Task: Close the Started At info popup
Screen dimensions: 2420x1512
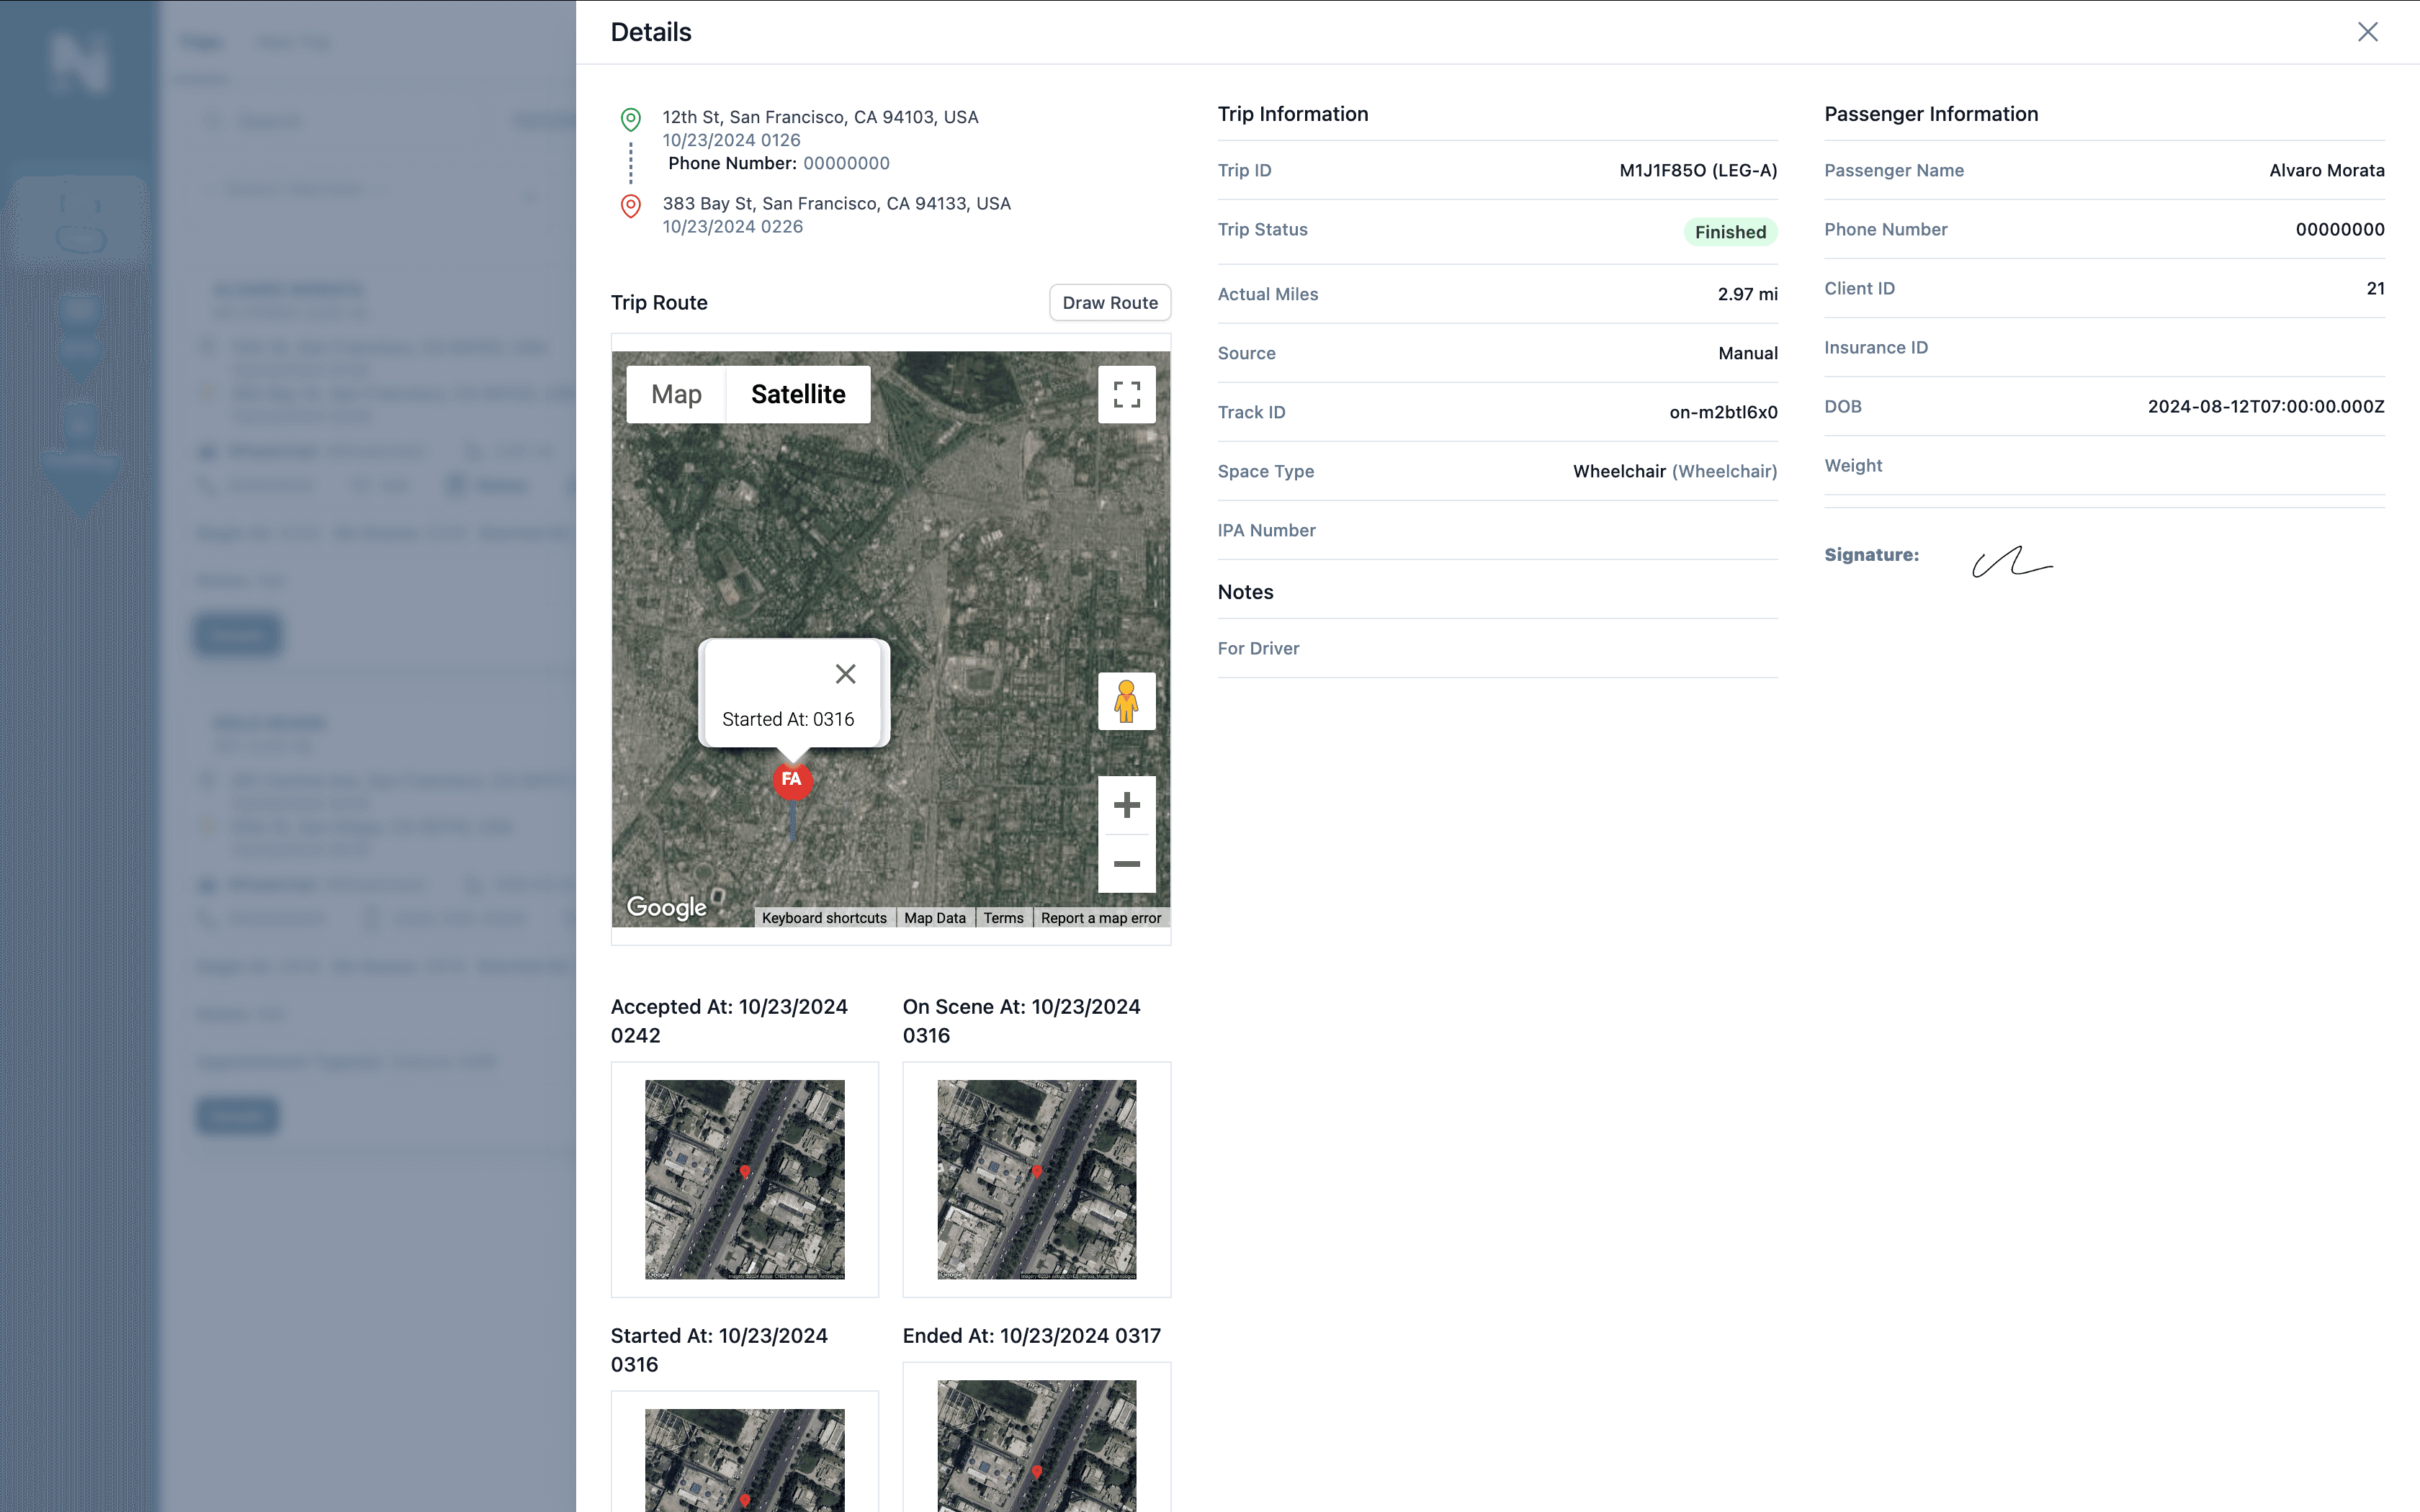Action: pos(845,674)
